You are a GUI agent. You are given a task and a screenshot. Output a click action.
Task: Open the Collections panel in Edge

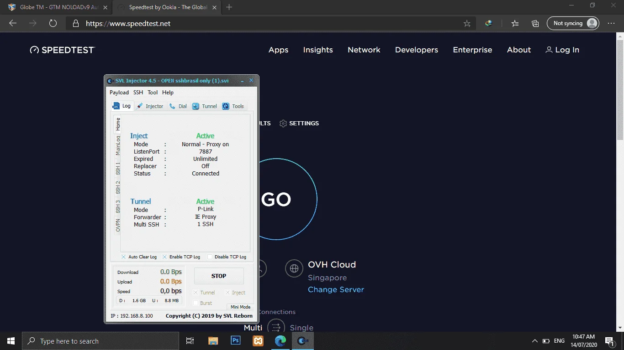[x=535, y=23]
